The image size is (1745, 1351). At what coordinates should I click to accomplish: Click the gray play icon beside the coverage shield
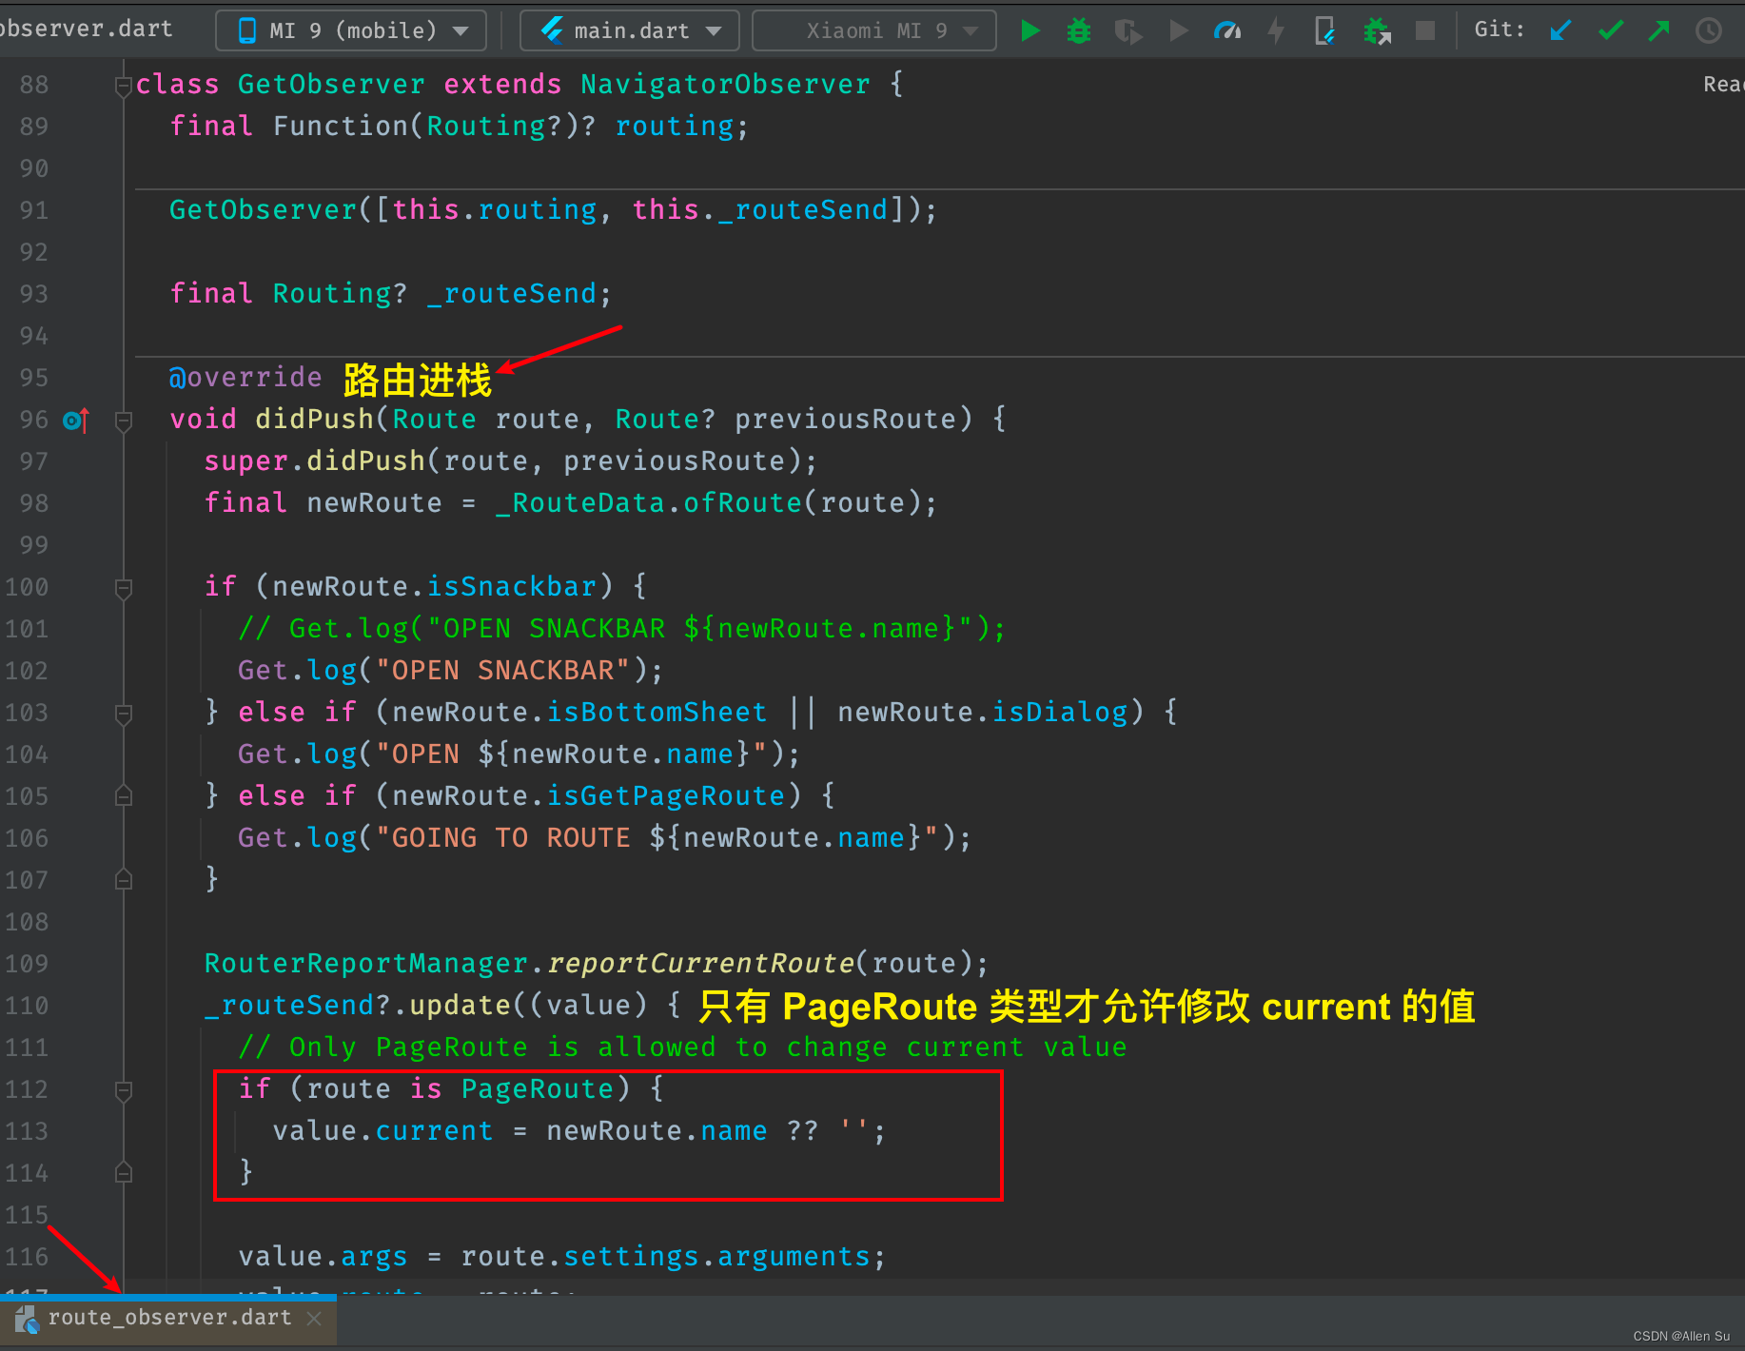(1178, 30)
